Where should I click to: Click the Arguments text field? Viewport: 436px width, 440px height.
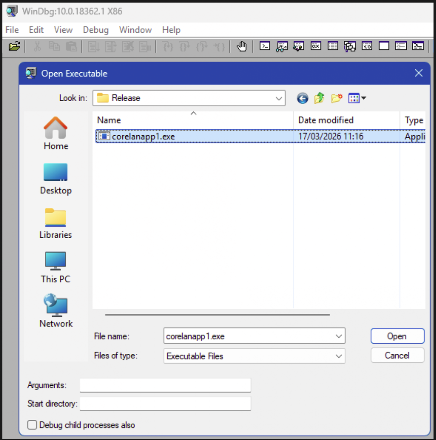click(x=165, y=385)
